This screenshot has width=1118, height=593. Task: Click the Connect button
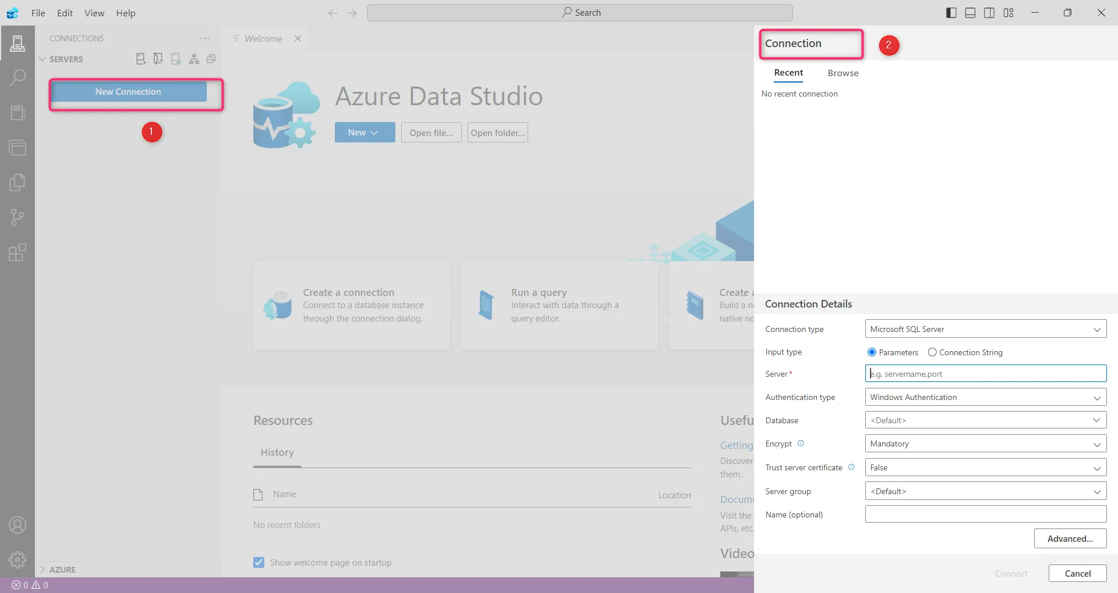pyautogui.click(x=1011, y=573)
